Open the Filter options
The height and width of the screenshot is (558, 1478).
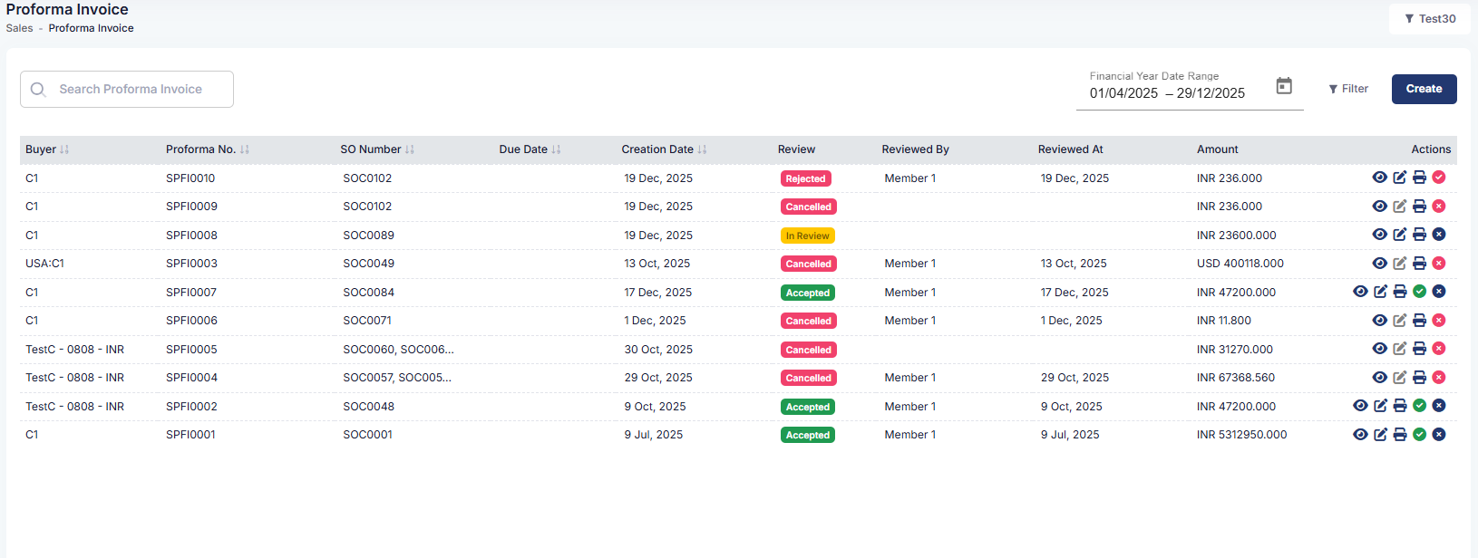(x=1348, y=89)
